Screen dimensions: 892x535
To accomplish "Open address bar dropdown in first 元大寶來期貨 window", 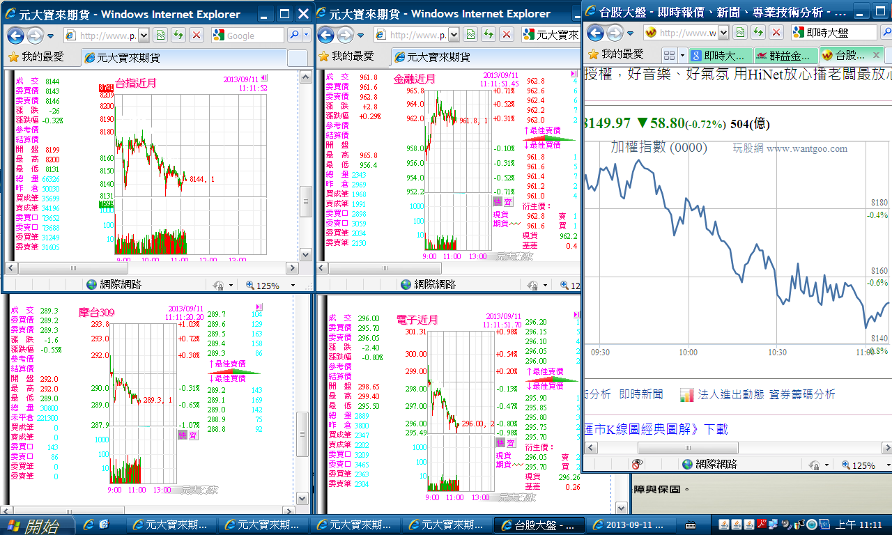I will click(144, 35).
